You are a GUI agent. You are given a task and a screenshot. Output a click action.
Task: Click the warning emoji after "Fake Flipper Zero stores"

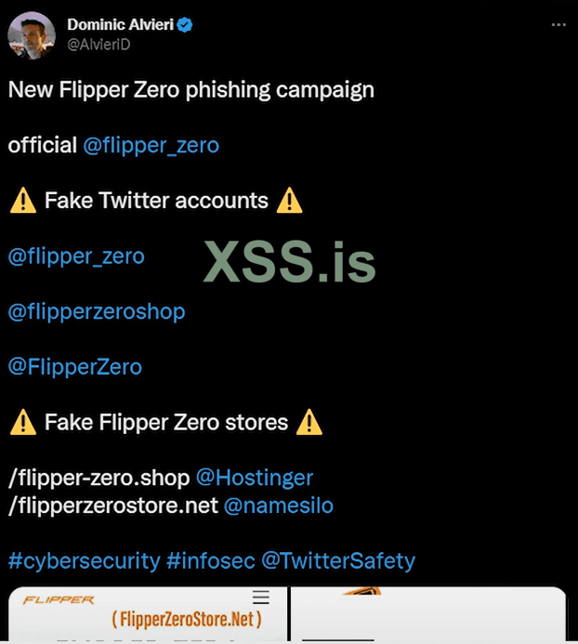[x=309, y=423]
